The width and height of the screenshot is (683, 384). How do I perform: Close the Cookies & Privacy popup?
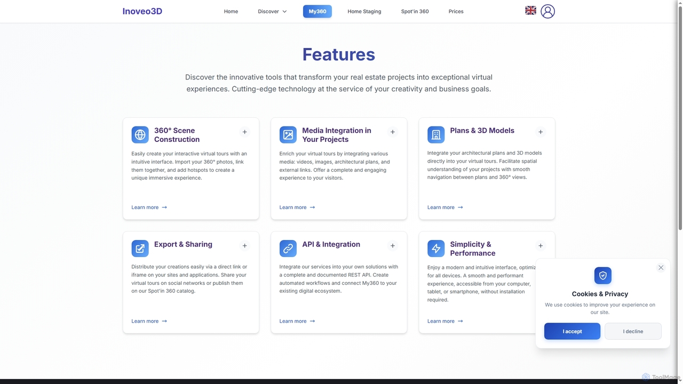click(661, 268)
